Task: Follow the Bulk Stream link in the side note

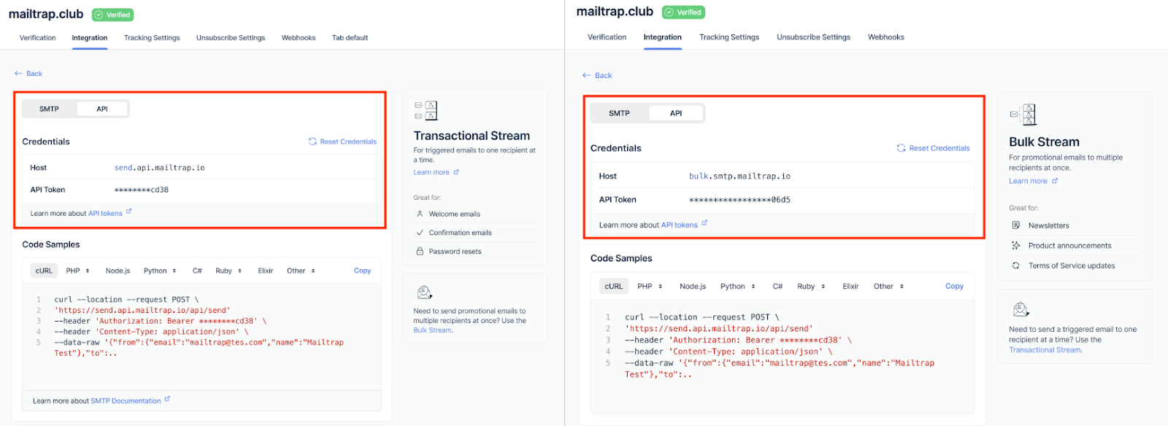Action: pyautogui.click(x=432, y=330)
